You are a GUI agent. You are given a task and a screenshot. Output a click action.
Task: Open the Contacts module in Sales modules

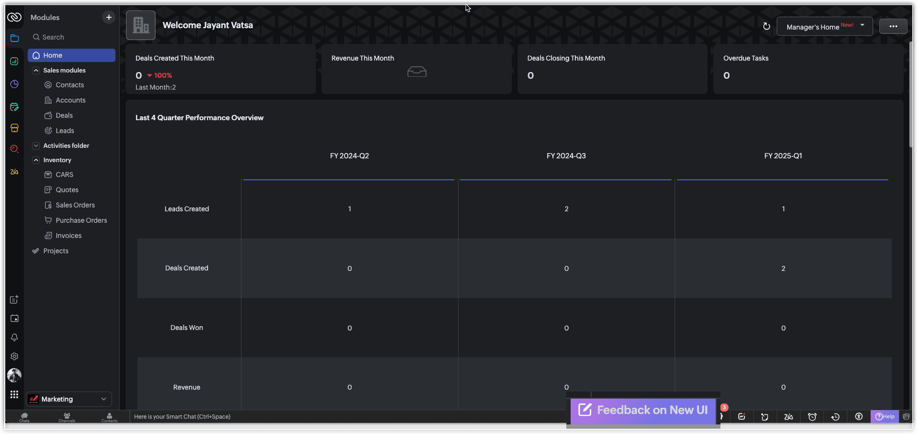pos(70,85)
